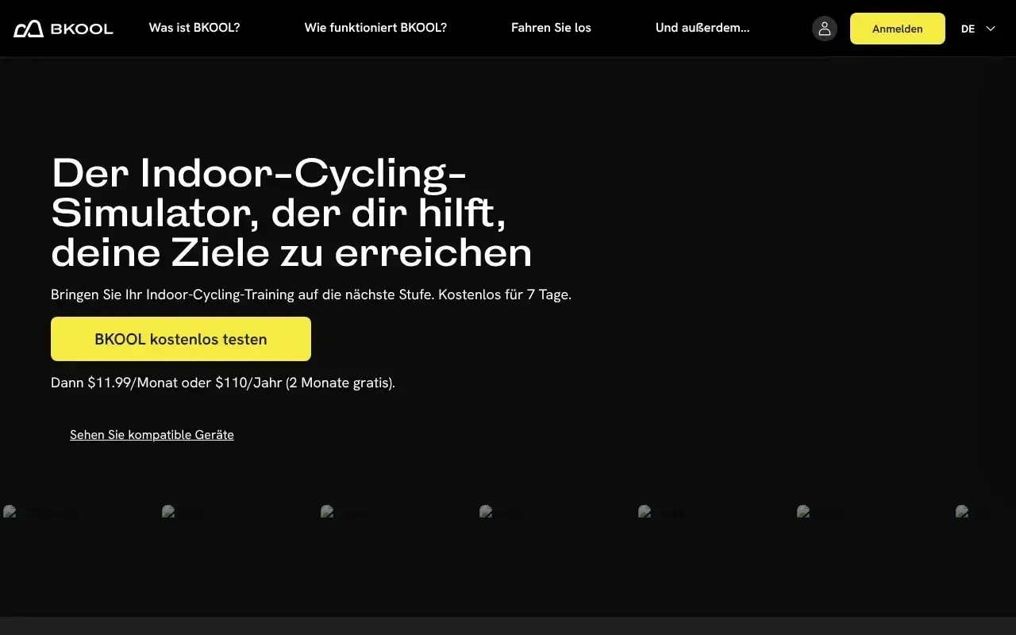
Task: Click the "Fahren Sie los" navigation entry
Action: point(551,28)
